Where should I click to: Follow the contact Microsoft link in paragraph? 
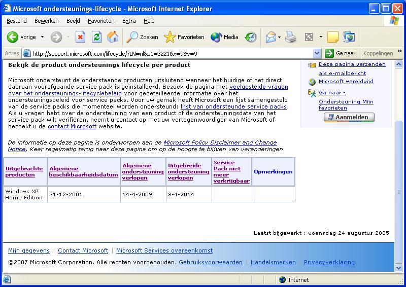tap(72, 126)
